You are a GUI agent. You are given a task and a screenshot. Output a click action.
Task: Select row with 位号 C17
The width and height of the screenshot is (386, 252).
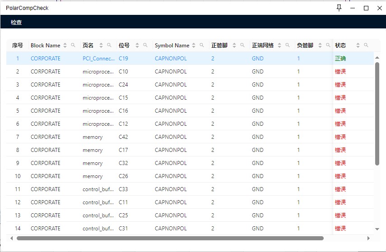point(190,150)
